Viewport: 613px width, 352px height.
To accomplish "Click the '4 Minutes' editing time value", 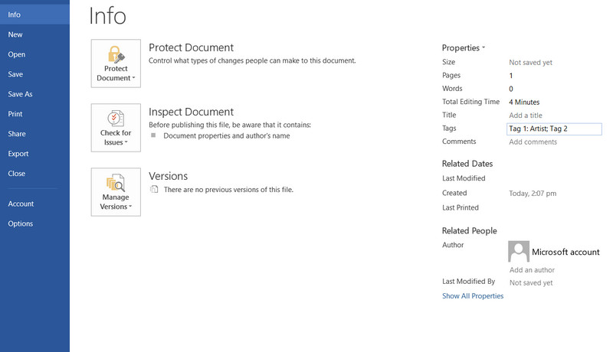I will click(524, 102).
